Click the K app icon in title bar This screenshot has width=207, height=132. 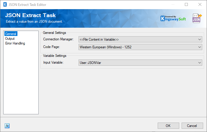point(5,5)
